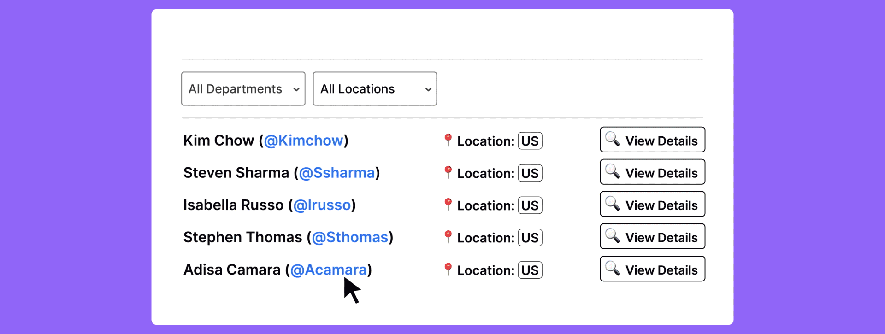Click the pin icon on Isabella Russo's location
The image size is (885, 334).
click(448, 205)
